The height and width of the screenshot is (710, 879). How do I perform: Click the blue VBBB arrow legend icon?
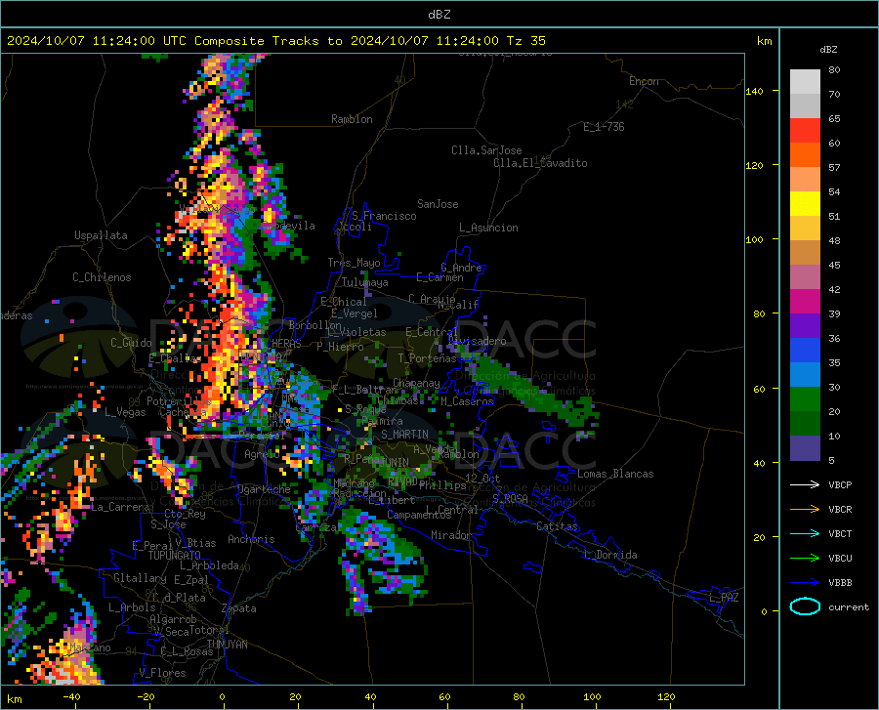click(x=805, y=582)
